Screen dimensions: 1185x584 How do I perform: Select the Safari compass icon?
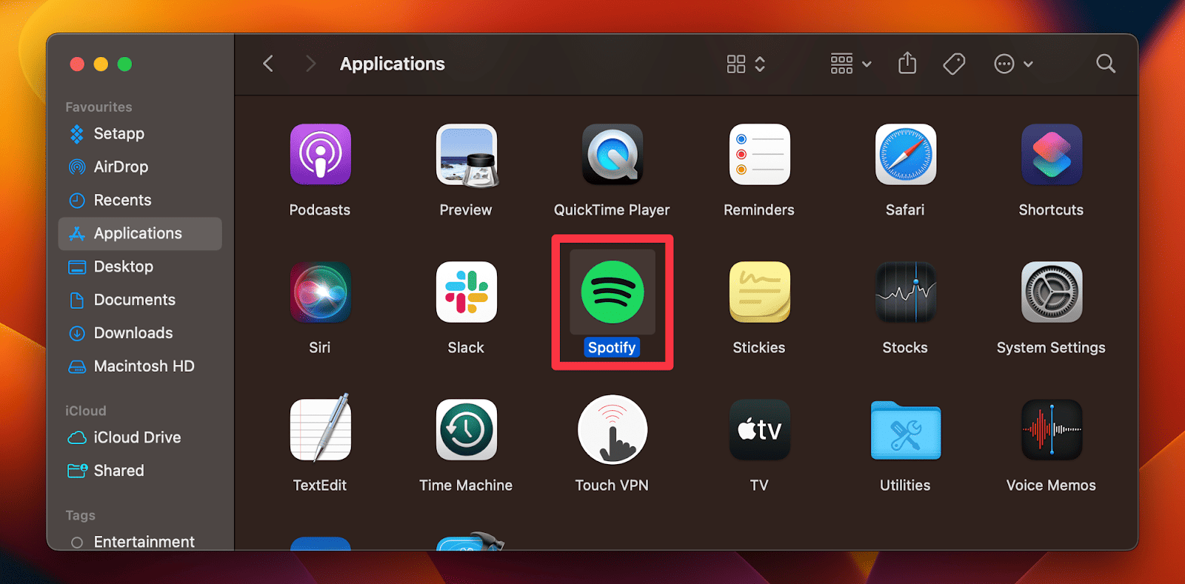(905, 155)
